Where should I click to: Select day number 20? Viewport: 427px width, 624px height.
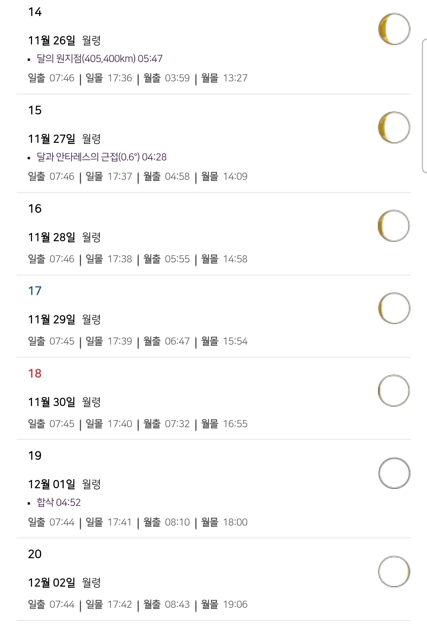pos(35,554)
